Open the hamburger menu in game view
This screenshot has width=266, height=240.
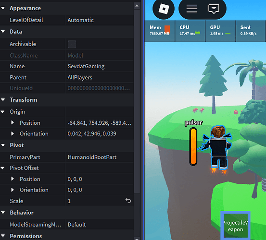click(x=192, y=9)
